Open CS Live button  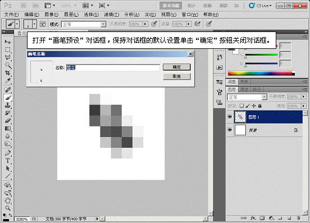261,6
